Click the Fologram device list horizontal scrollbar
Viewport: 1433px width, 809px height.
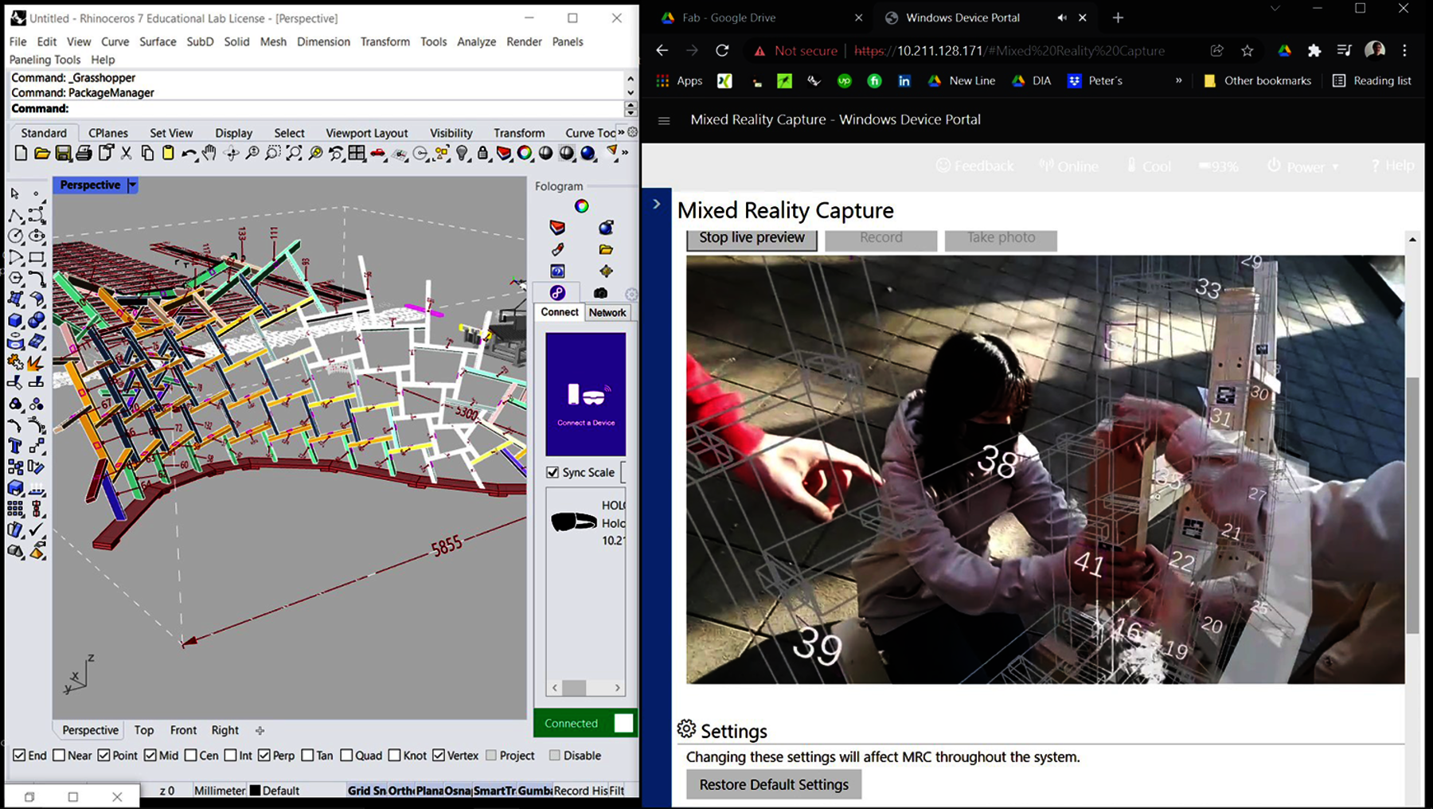586,688
